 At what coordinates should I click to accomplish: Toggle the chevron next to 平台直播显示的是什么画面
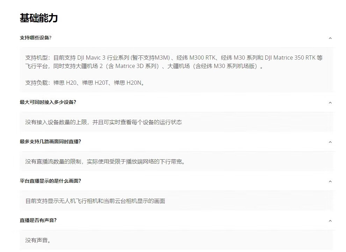(330, 181)
